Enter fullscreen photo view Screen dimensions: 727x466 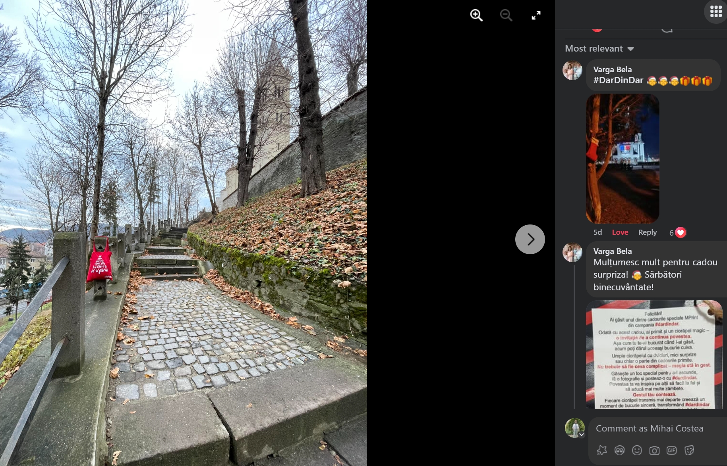click(536, 15)
